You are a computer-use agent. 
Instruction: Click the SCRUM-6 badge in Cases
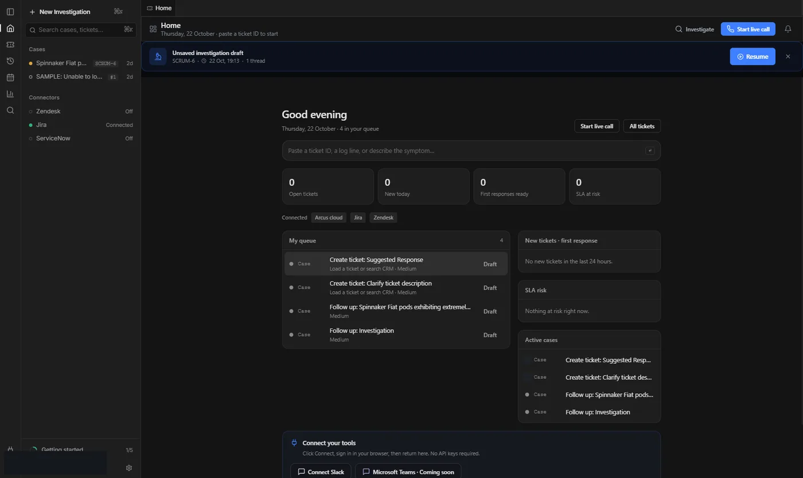[x=106, y=64]
